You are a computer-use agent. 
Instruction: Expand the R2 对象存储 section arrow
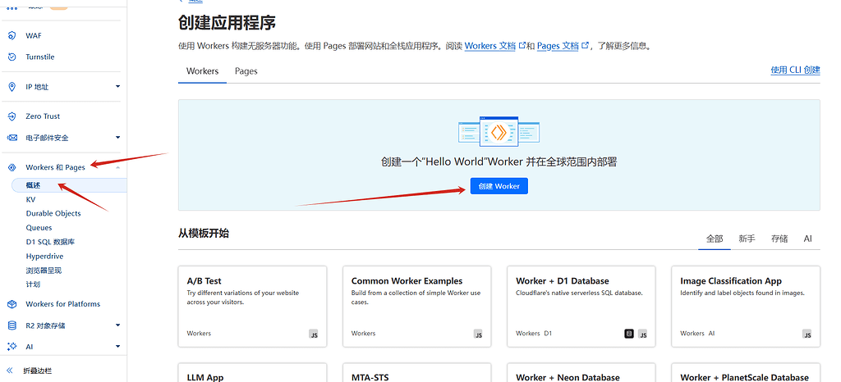(x=118, y=325)
